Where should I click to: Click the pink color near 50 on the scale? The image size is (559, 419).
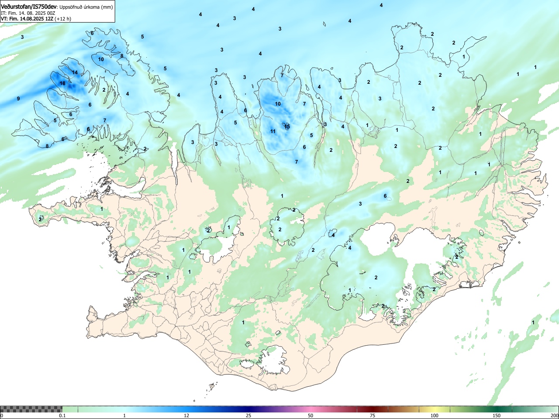click(x=310, y=409)
